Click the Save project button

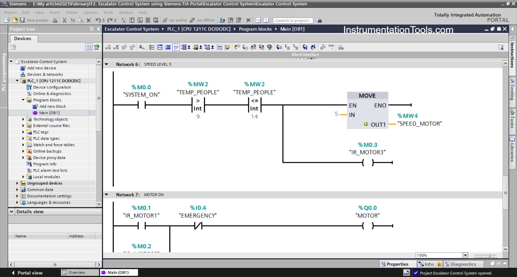pyautogui.click(x=34, y=20)
